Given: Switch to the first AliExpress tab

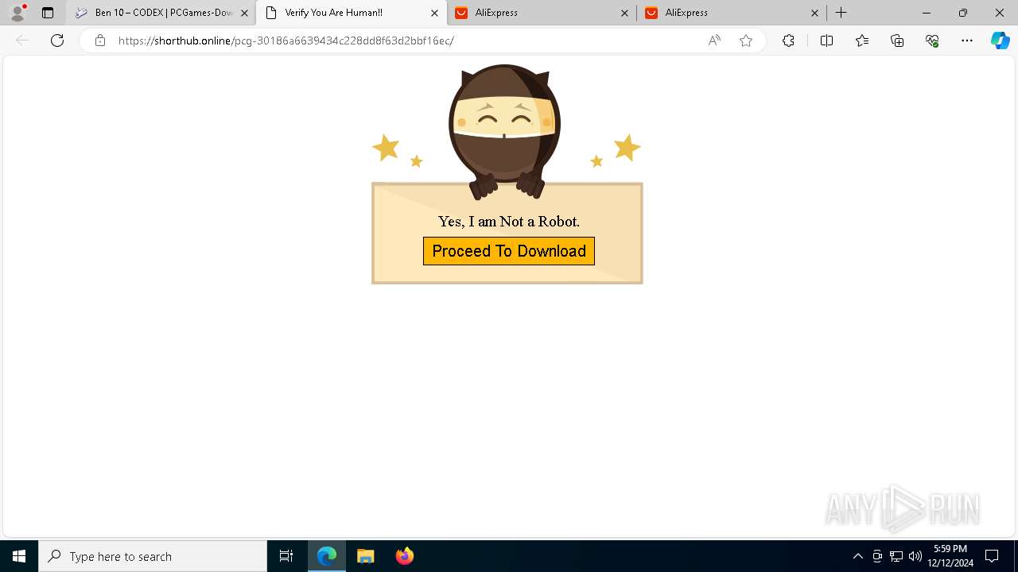Looking at the screenshot, I should click(x=533, y=13).
